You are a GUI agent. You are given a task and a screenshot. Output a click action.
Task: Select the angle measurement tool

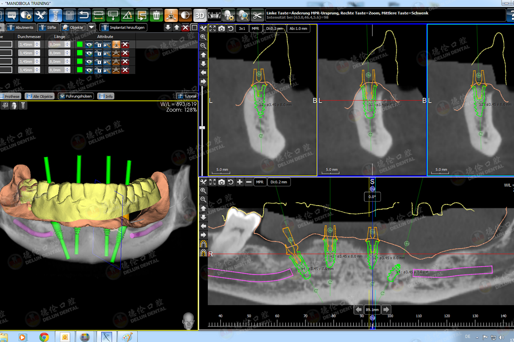(127, 16)
